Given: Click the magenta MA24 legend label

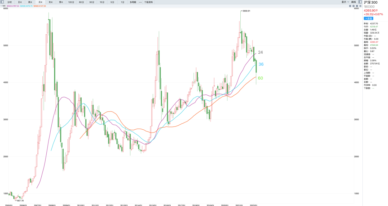Looking at the screenshot, I should point(13,6).
